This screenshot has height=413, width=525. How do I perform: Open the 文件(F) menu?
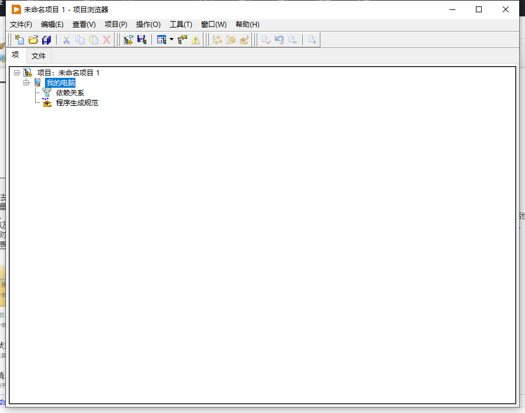[21, 25]
